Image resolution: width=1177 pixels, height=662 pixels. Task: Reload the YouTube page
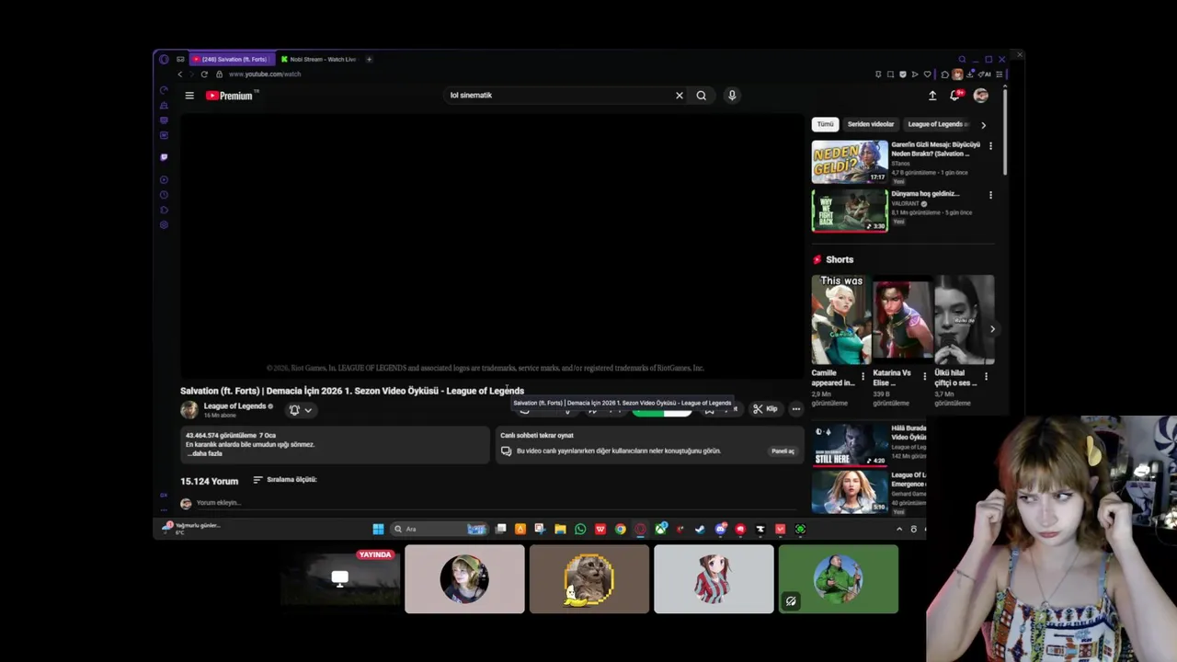(x=204, y=74)
